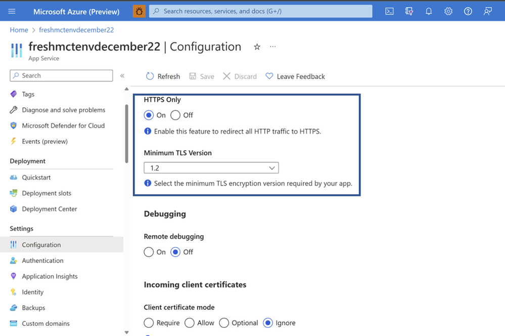Viewport: 505px width, 336px height.
Task: Select Ignore client certificate mode
Action: (x=268, y=323)
